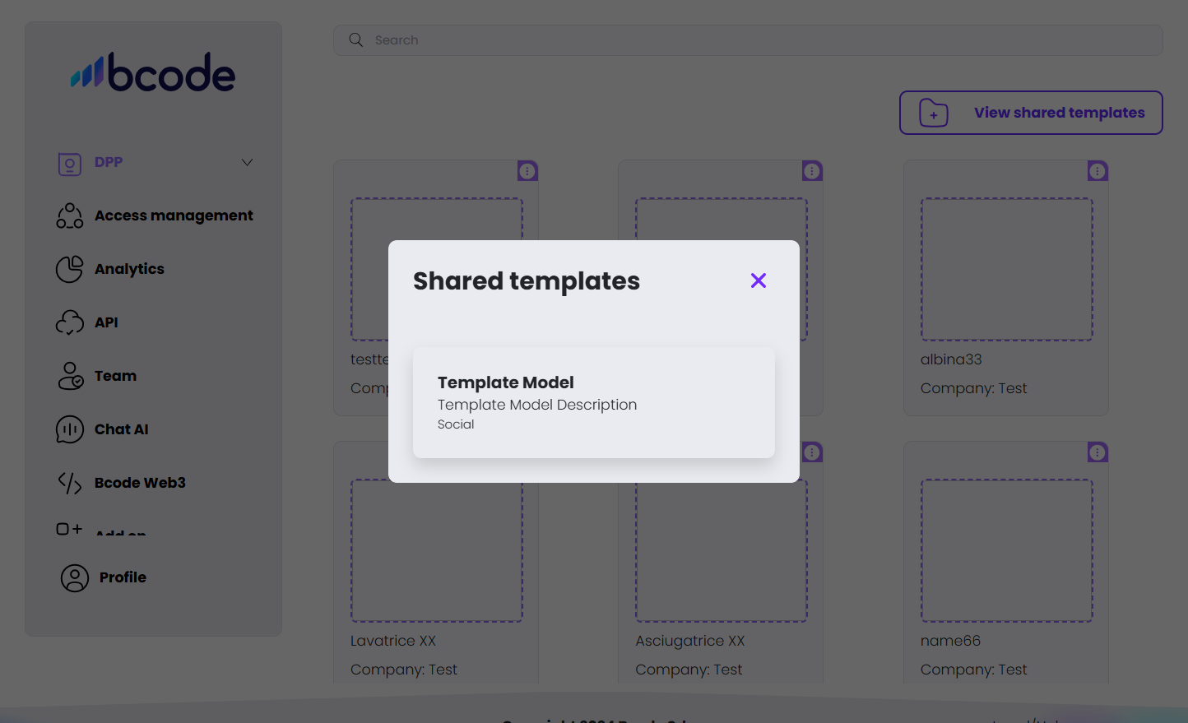Open options menu on albina33 card
The height and width of the screenshot is (723, 1188).
coord(1098,171)
